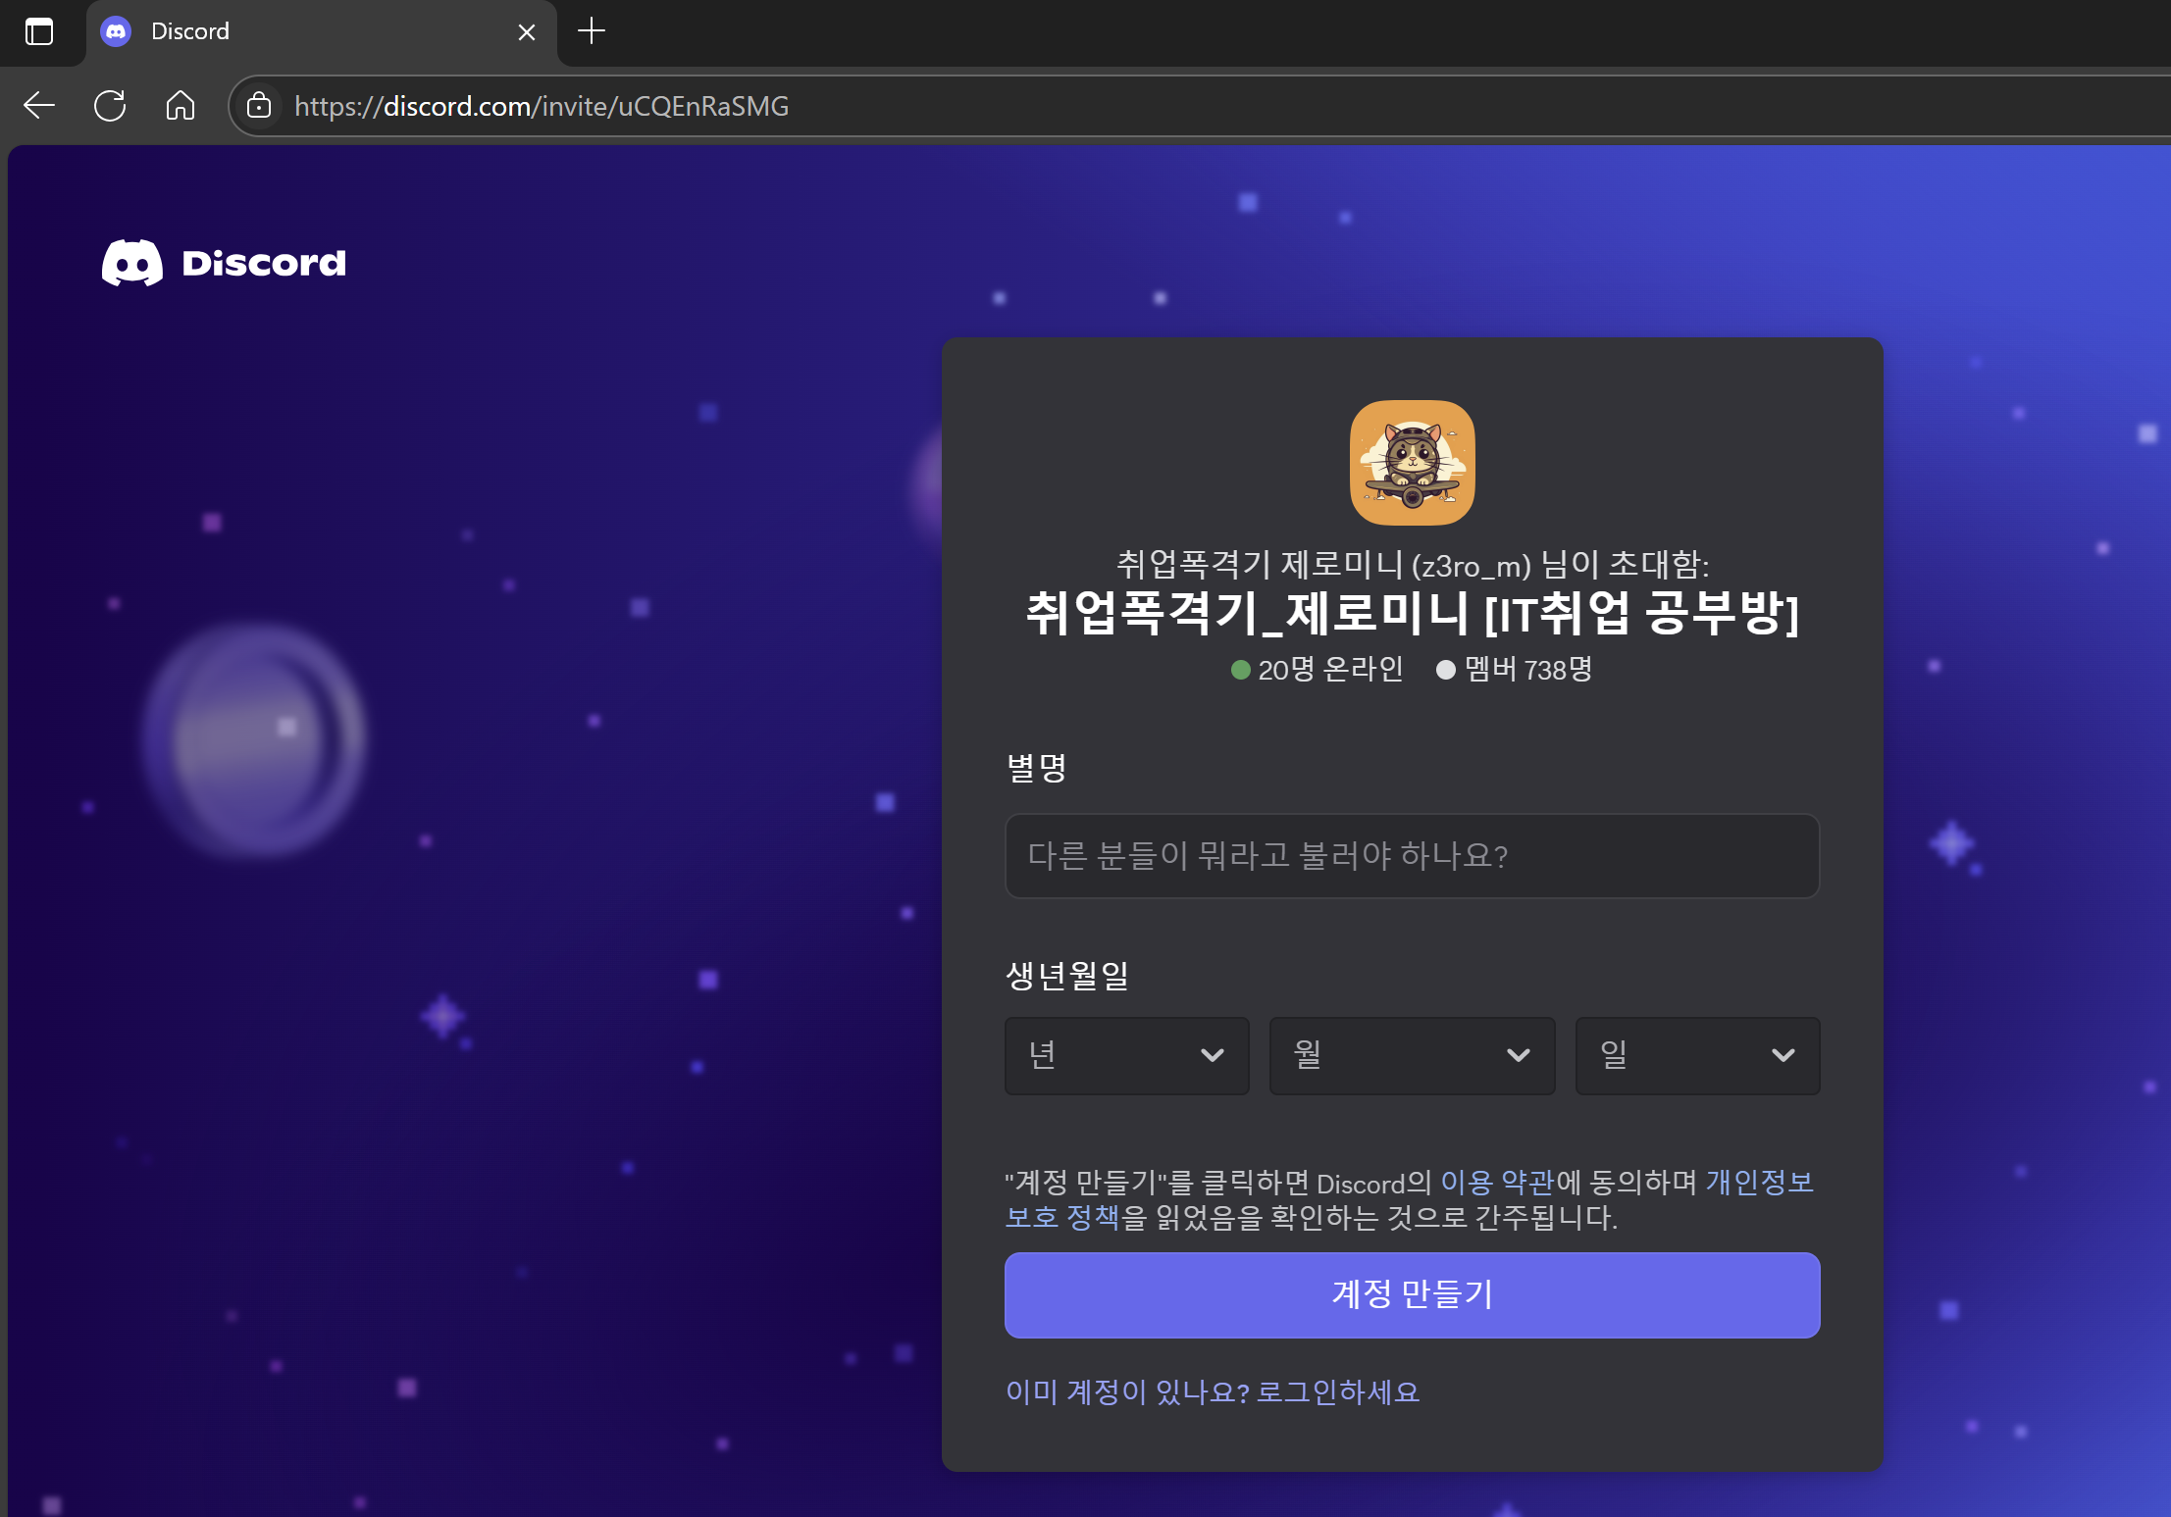Click the server avatar cat pilot image

(1412, 463)
